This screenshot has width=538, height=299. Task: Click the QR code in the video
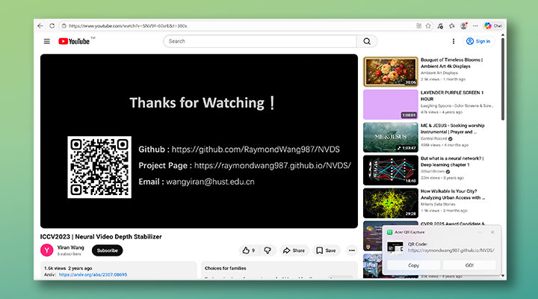click(99, 167)
